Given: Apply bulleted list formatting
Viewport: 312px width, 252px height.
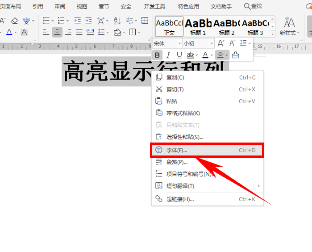Looking at the screenshot, I should pyautogui.click(x=46, y=21).
